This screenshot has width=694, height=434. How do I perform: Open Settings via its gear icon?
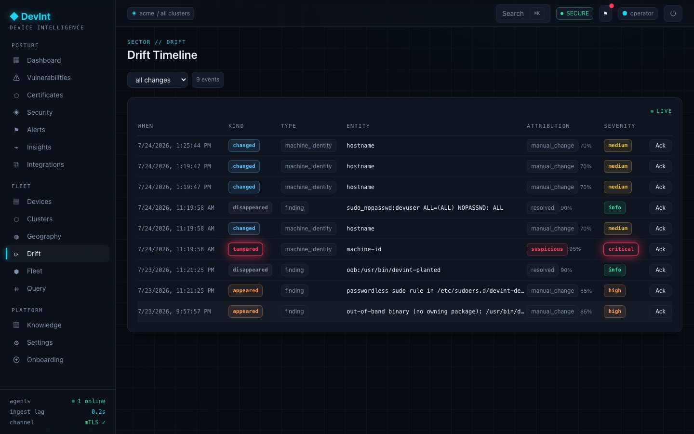[16, 342]
